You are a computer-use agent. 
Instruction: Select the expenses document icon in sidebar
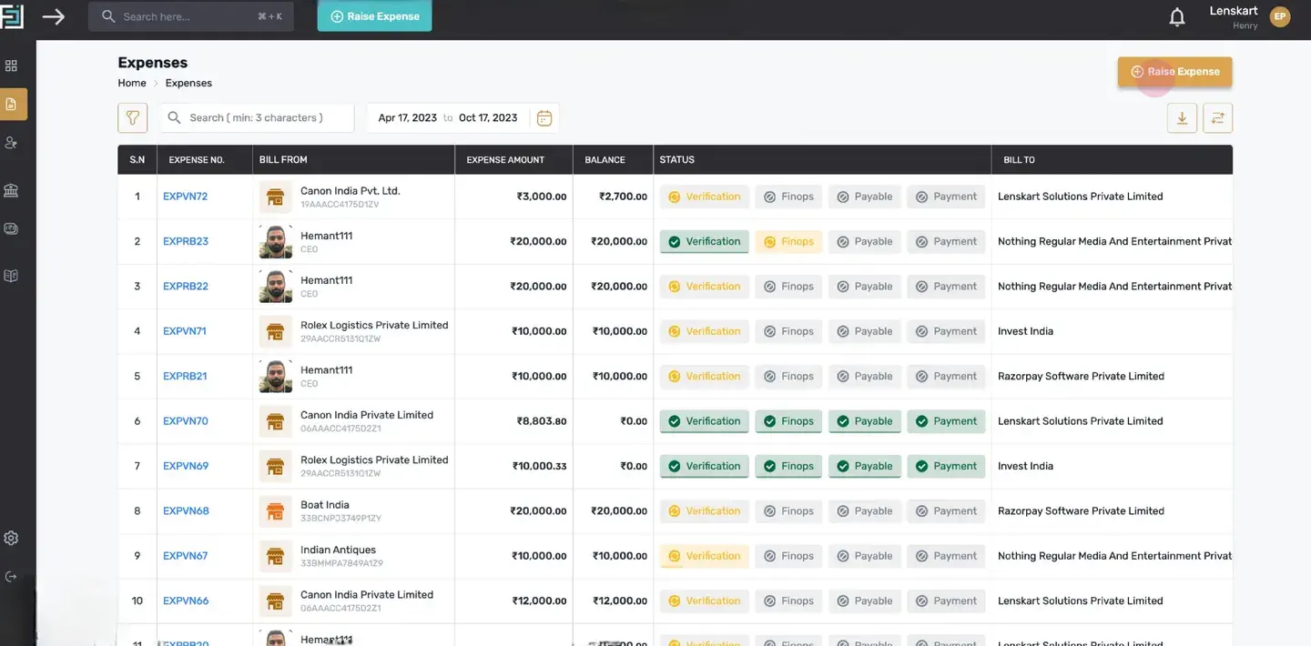12,105
